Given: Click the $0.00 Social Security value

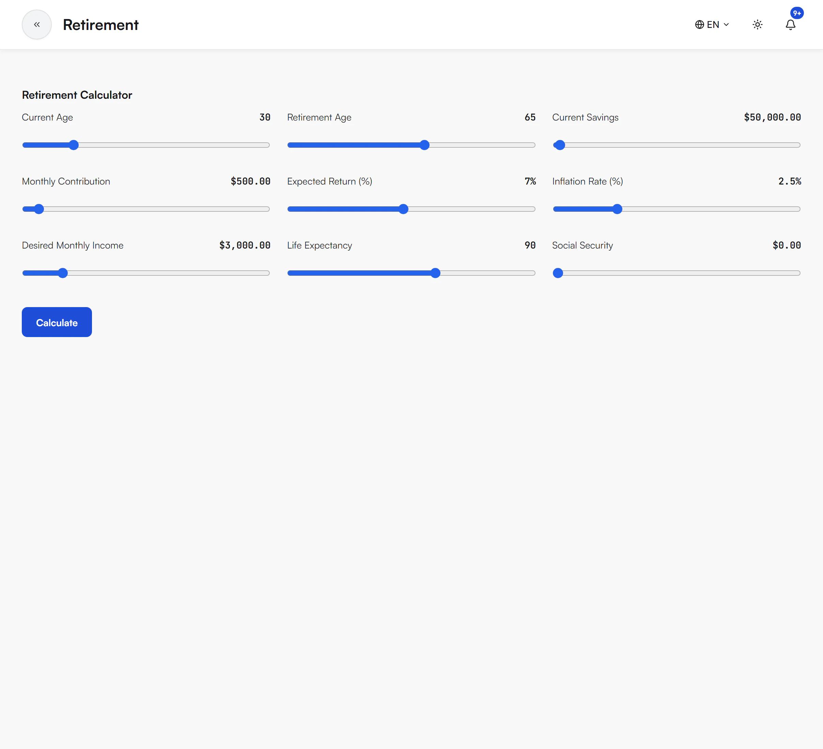Looking at the screenshot, I should pos(787,245).
